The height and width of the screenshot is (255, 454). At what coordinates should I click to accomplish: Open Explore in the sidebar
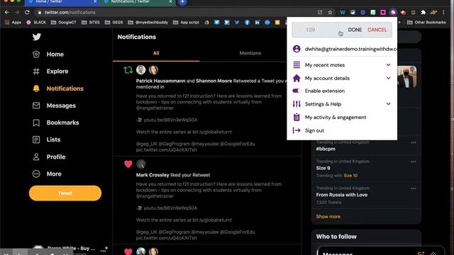pyautogui.click(x=50, y=72)
